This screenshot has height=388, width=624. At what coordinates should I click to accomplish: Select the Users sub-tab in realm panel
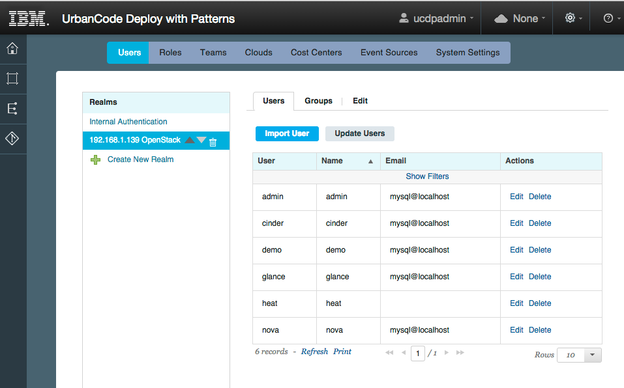click(273, 101)
